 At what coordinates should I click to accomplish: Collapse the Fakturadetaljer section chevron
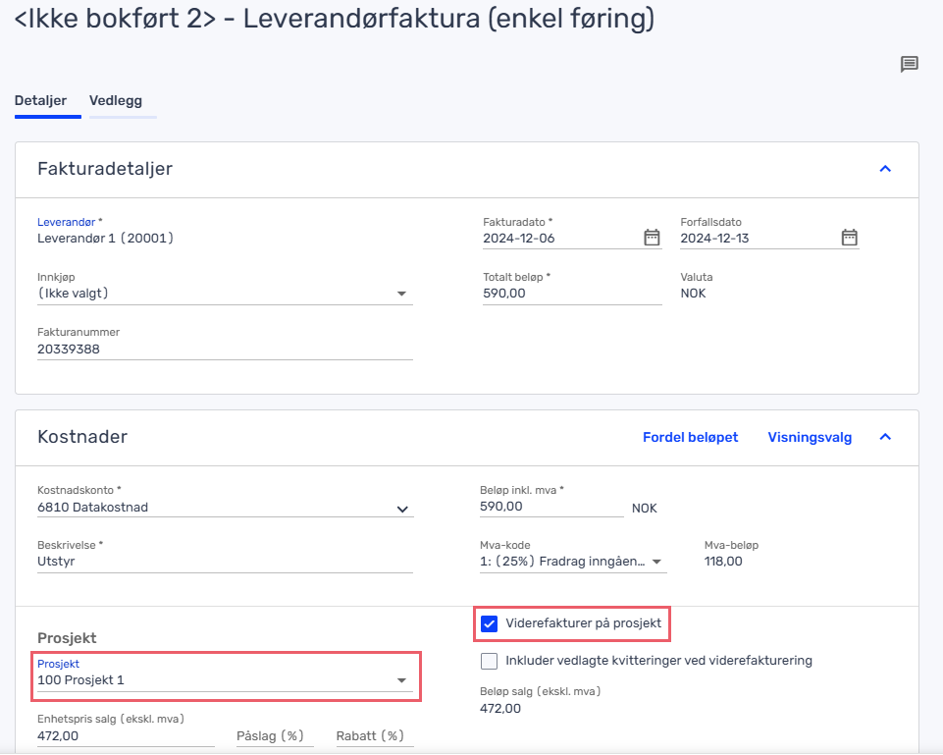[x=885, y=169]
